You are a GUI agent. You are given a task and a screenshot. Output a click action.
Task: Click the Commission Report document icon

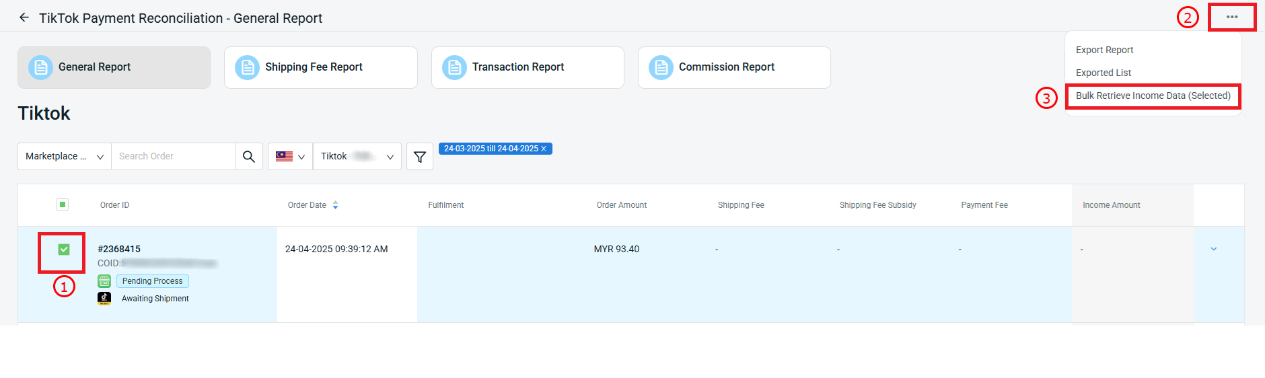pyautogui.click(x=661, y=67)
